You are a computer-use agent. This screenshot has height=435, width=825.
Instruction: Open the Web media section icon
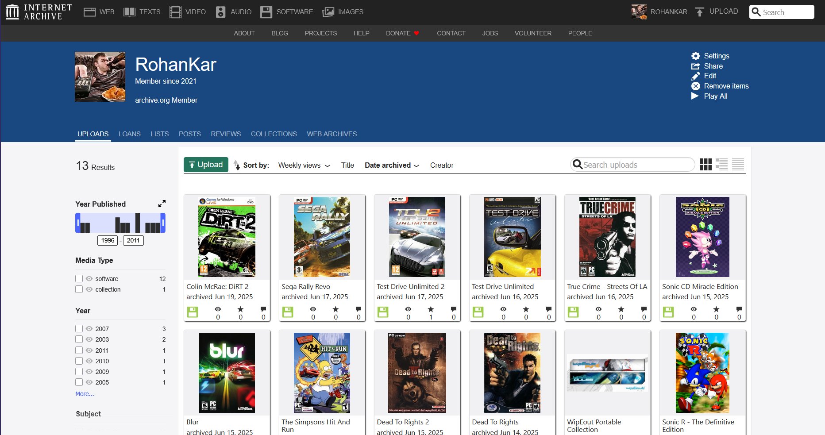[x=90, y=12]
